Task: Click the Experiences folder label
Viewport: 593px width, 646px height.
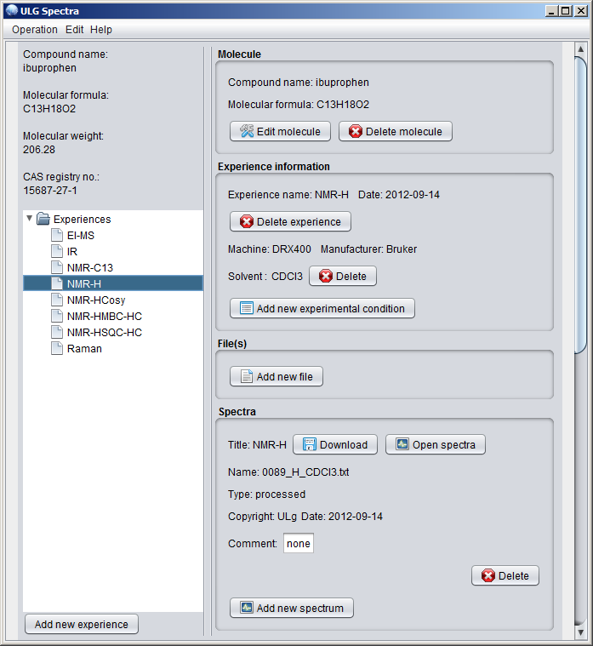Action: pos(82,219)
